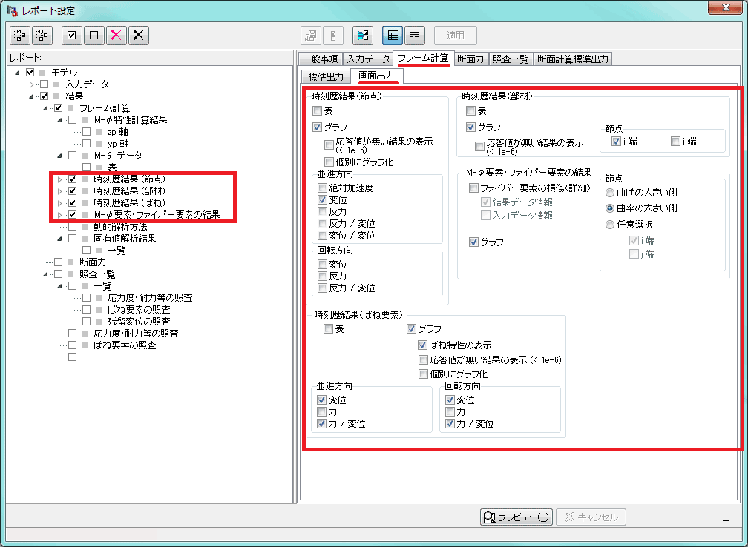748x547 pixels.
Task: Collapse the モデル tree node
Action: (x=17, y=73)
